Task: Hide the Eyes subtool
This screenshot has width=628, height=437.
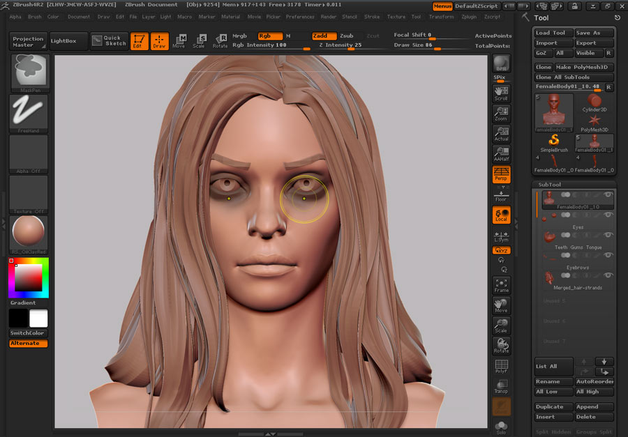Action: tap(608, 215)
